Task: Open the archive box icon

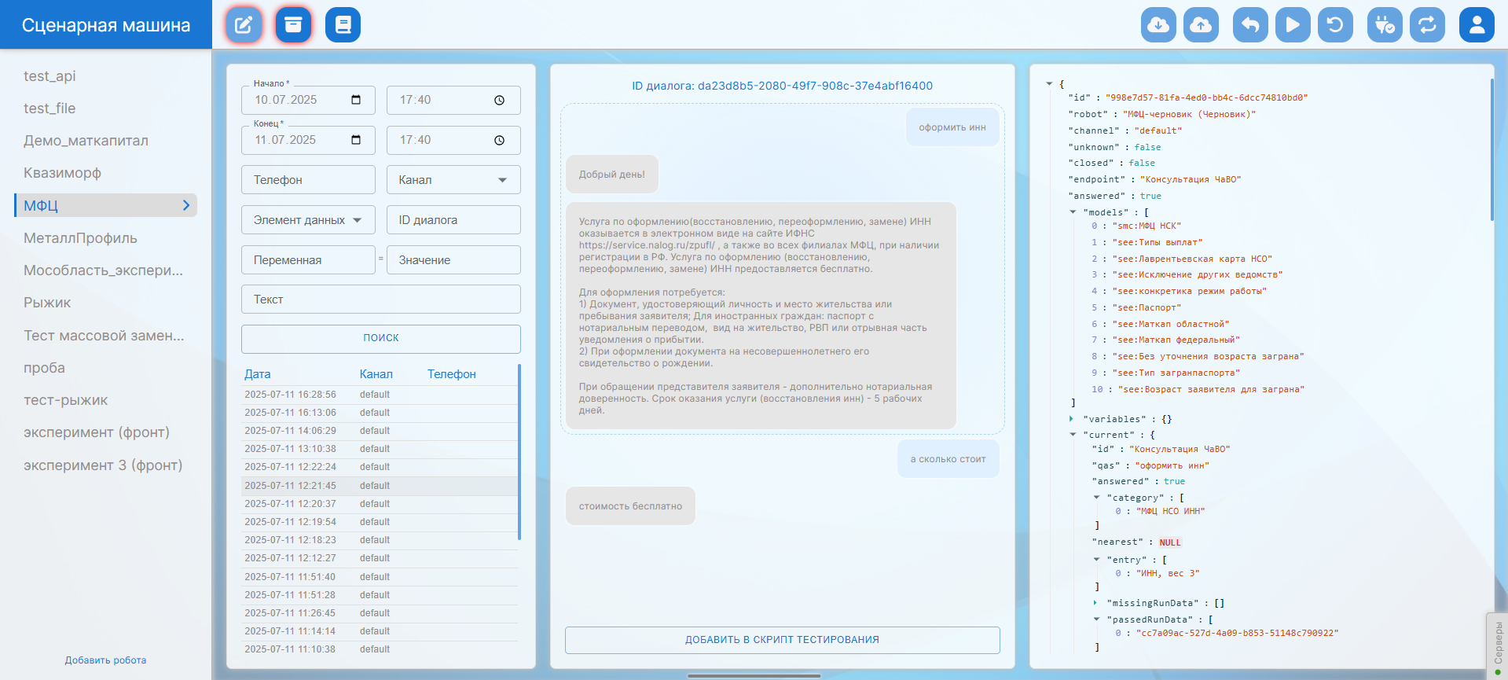Action: (293, 25)
